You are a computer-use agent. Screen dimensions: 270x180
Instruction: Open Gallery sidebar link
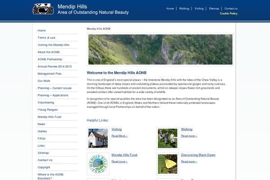(x=42, y=131)
